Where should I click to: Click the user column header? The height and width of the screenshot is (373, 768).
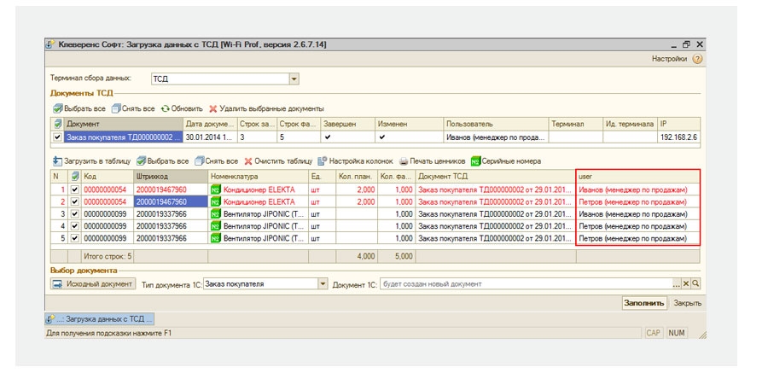click(x=638, y=176)
